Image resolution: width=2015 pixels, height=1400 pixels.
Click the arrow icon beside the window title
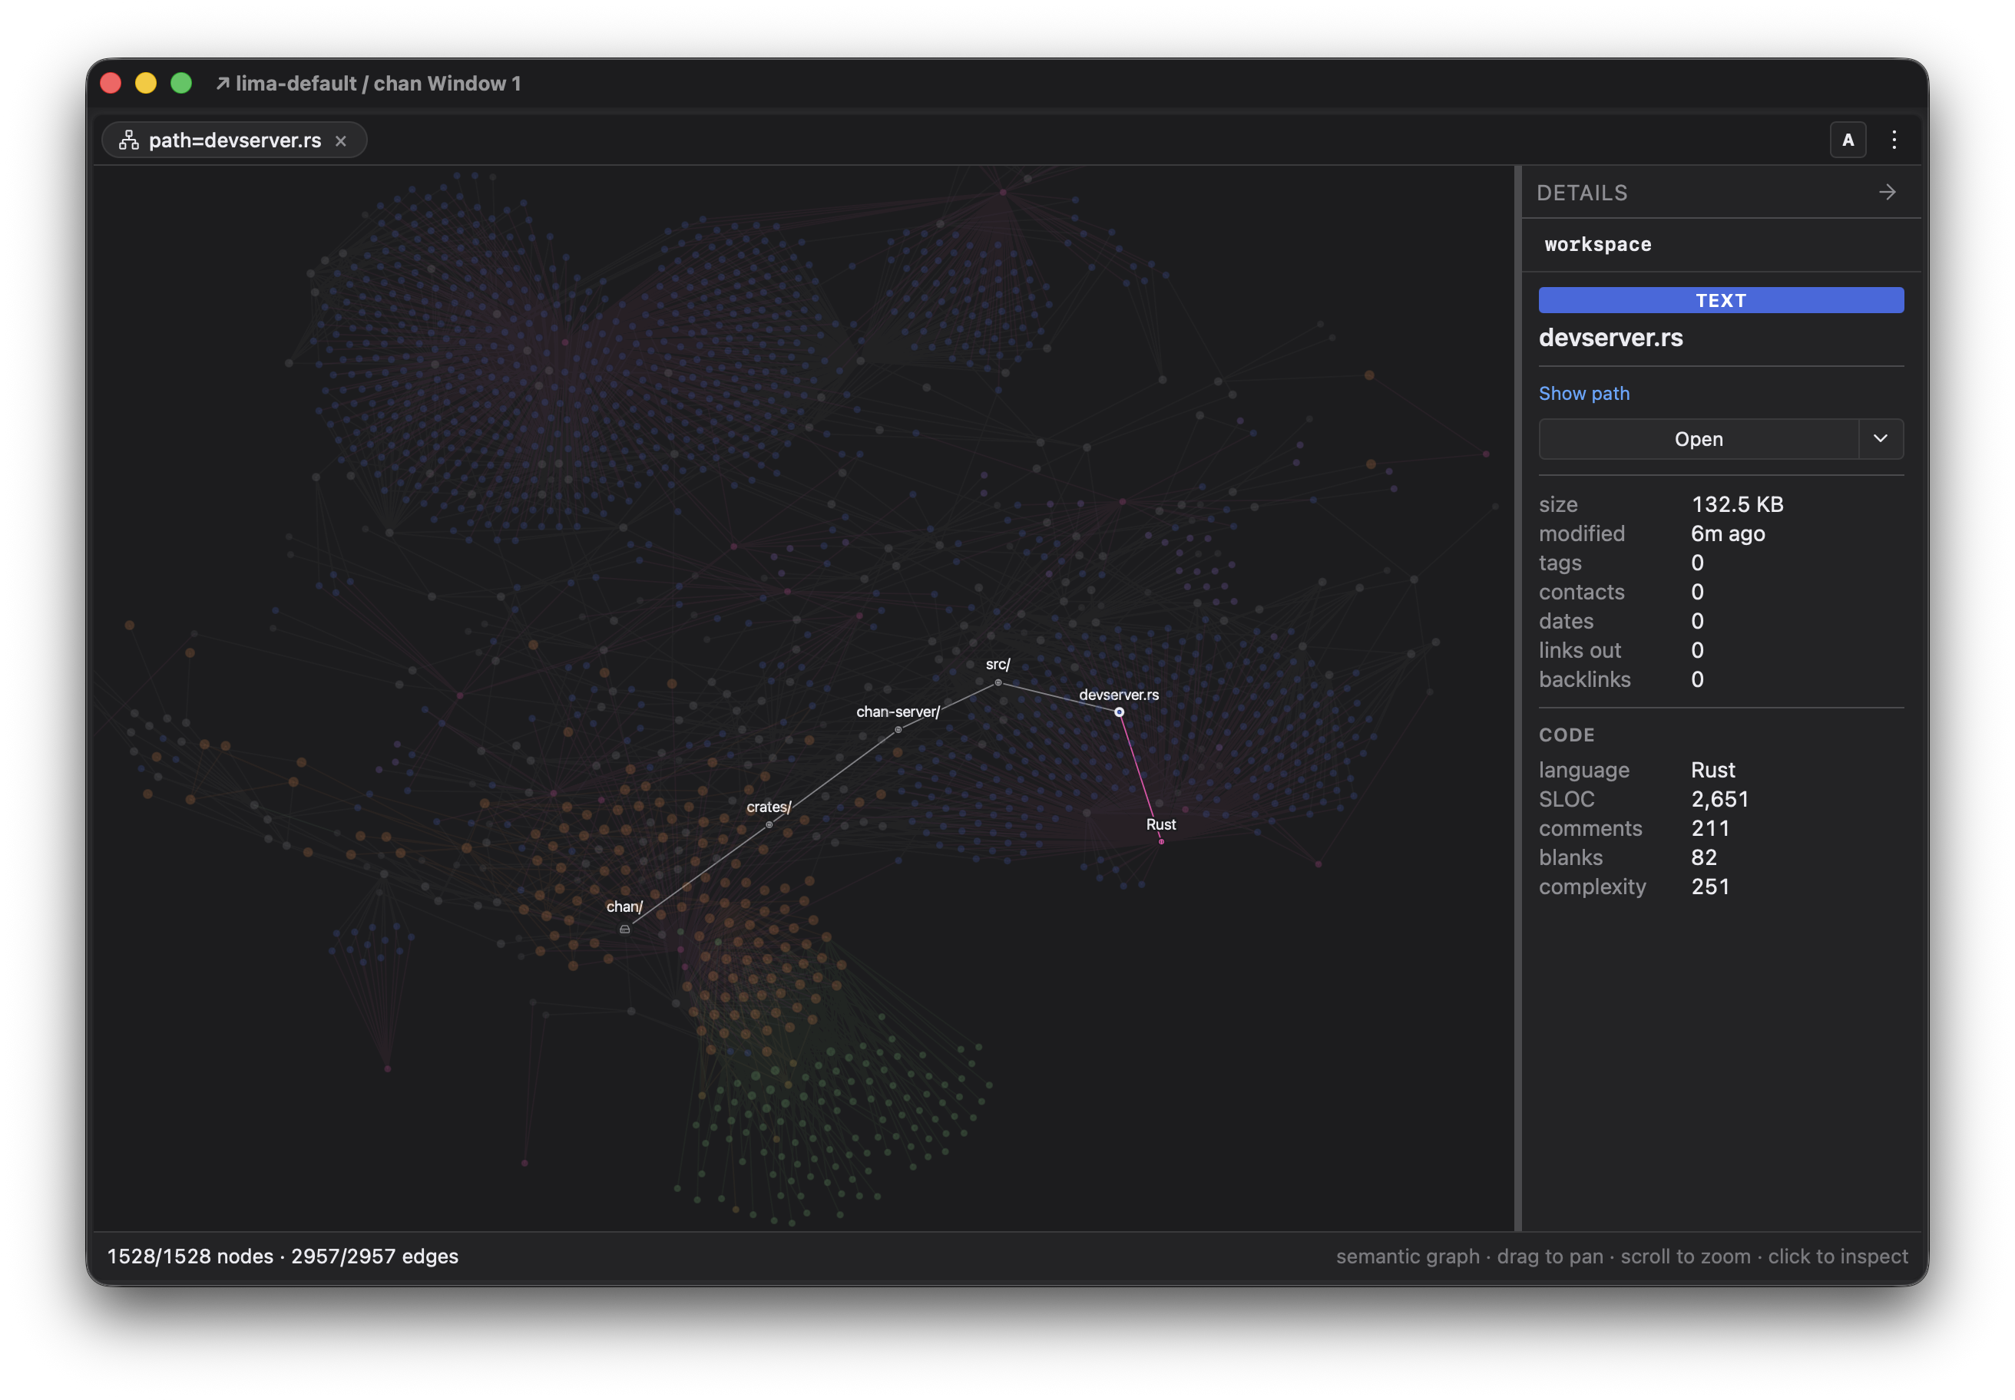(x=223, y=84)
